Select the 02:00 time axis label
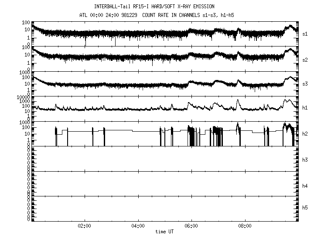This screenshot has width=314, height=239. click(x=84, y=226)
